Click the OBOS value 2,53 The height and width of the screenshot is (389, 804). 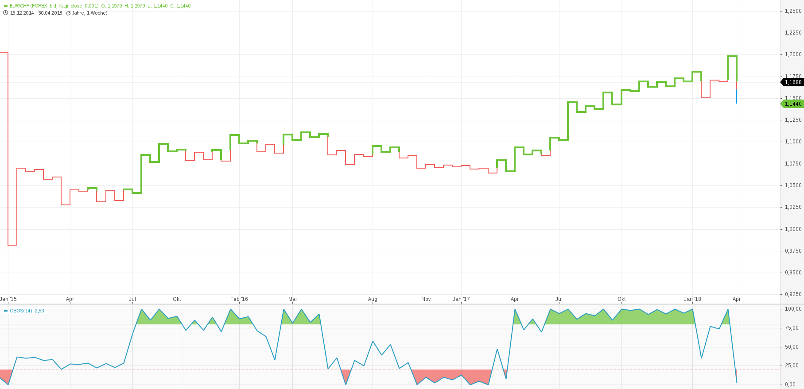coord(39,311)
